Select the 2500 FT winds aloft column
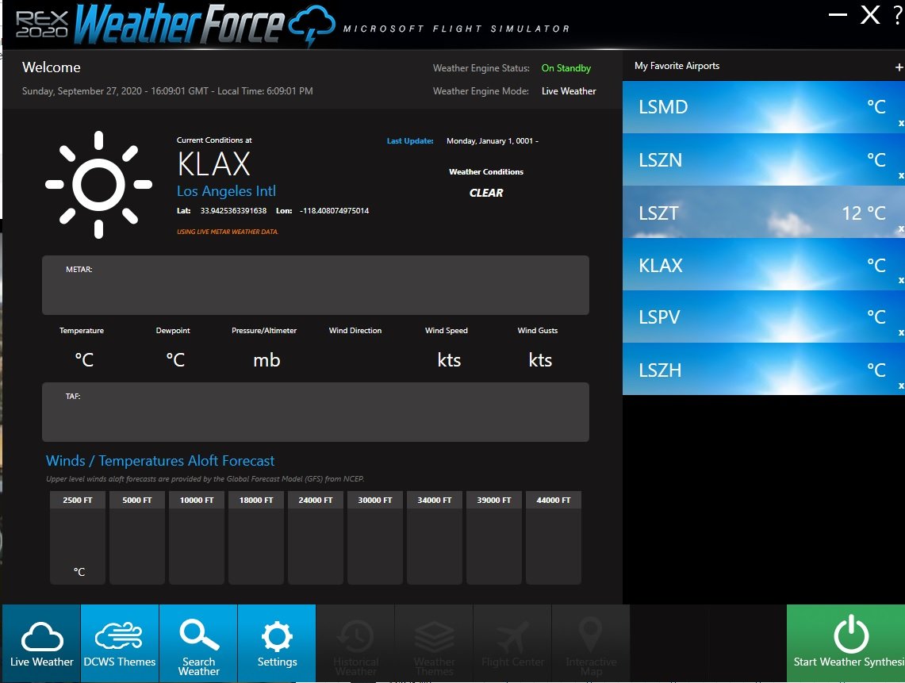The width and height of the screenshot is (905, 683). pyautogui.click(x=78, y=538)
